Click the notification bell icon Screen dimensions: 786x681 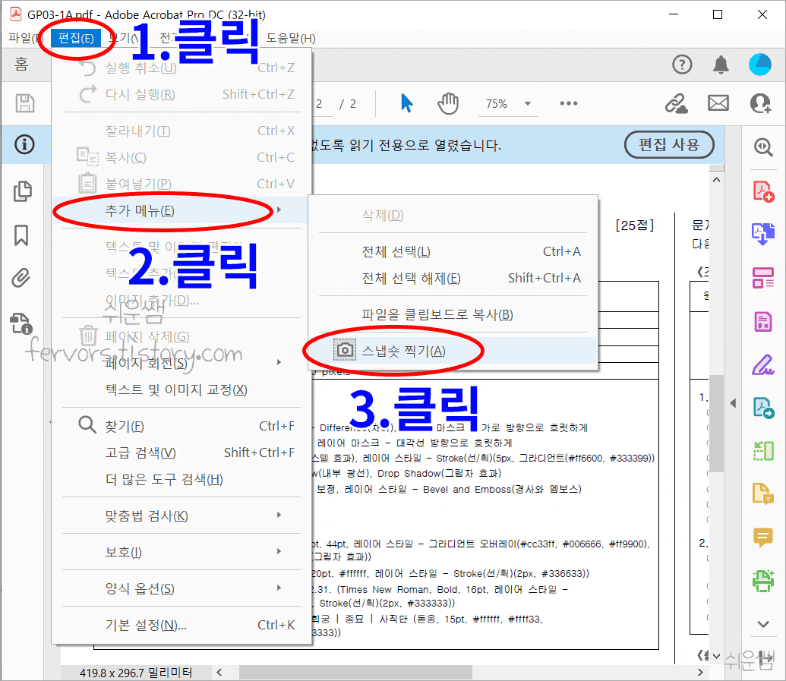pyautogui.click(x=721, y=65)
